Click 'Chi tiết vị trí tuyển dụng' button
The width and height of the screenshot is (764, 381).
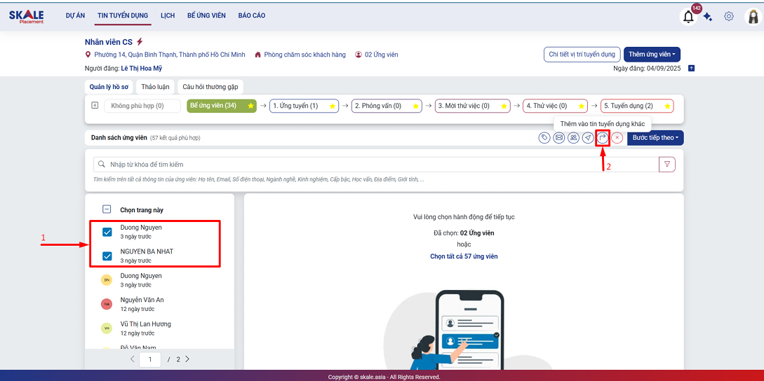(582, 55)
